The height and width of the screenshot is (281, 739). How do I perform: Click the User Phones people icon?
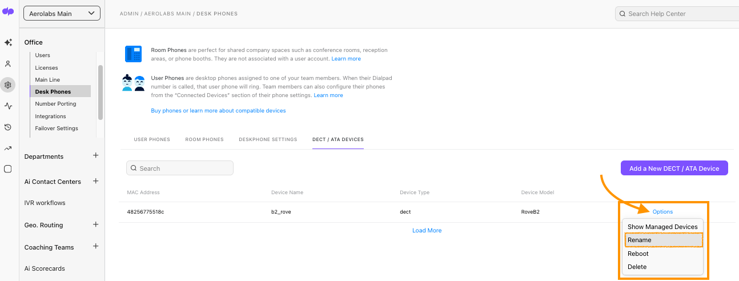[x=133, y=83]
